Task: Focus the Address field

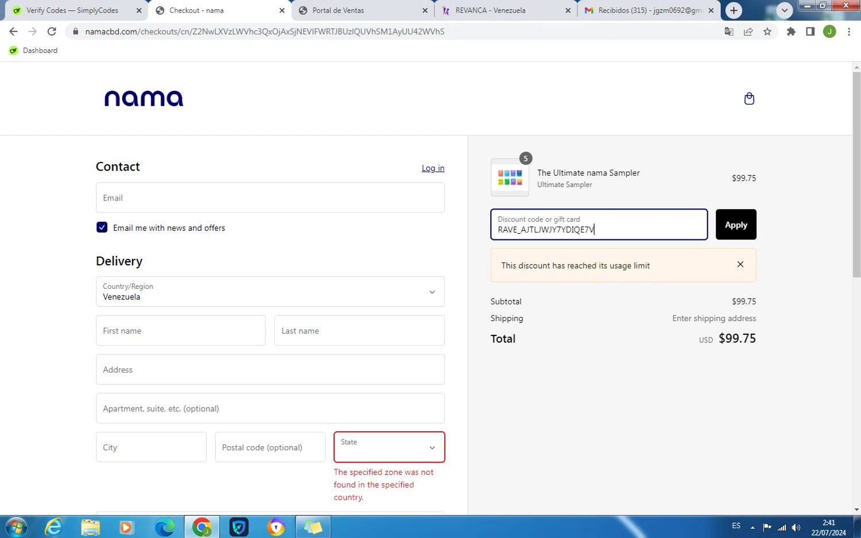Action: (270, 369)
